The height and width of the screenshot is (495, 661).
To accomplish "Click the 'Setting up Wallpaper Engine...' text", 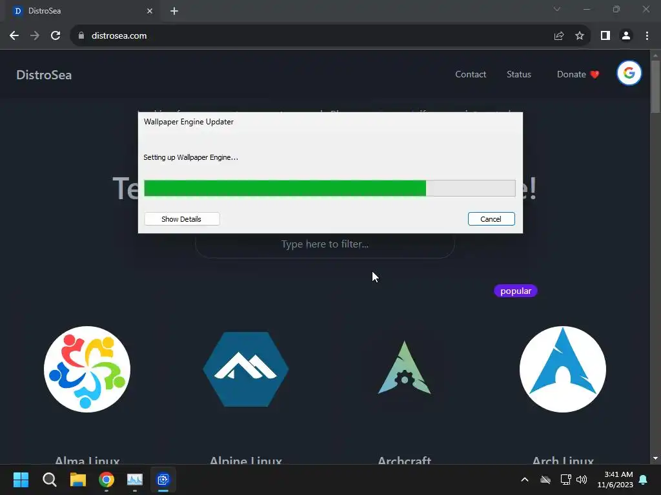I will tap(190, 157).
